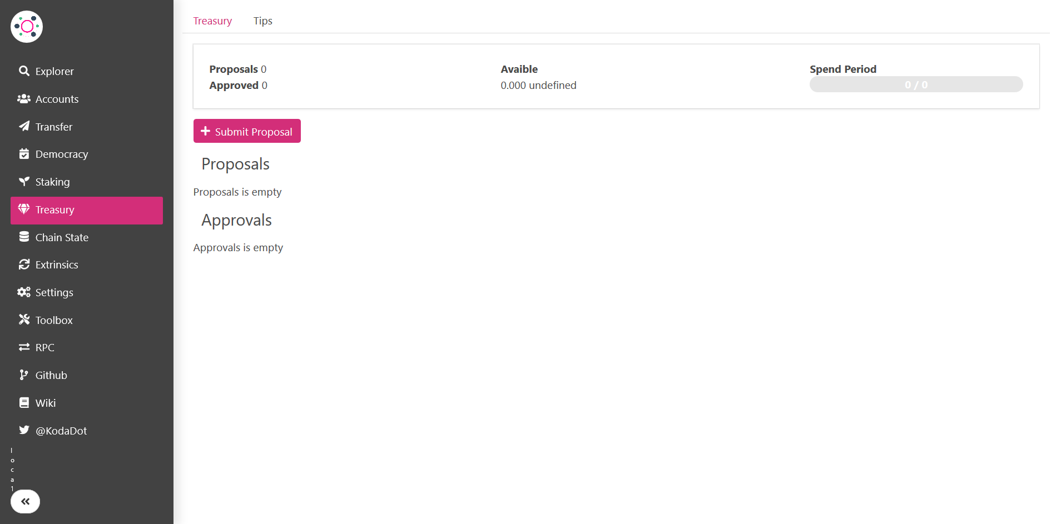The image size is (1056, 524).
Task: Select the Toolbox crossed-tools icon
Action: click(x=24, y=320)
